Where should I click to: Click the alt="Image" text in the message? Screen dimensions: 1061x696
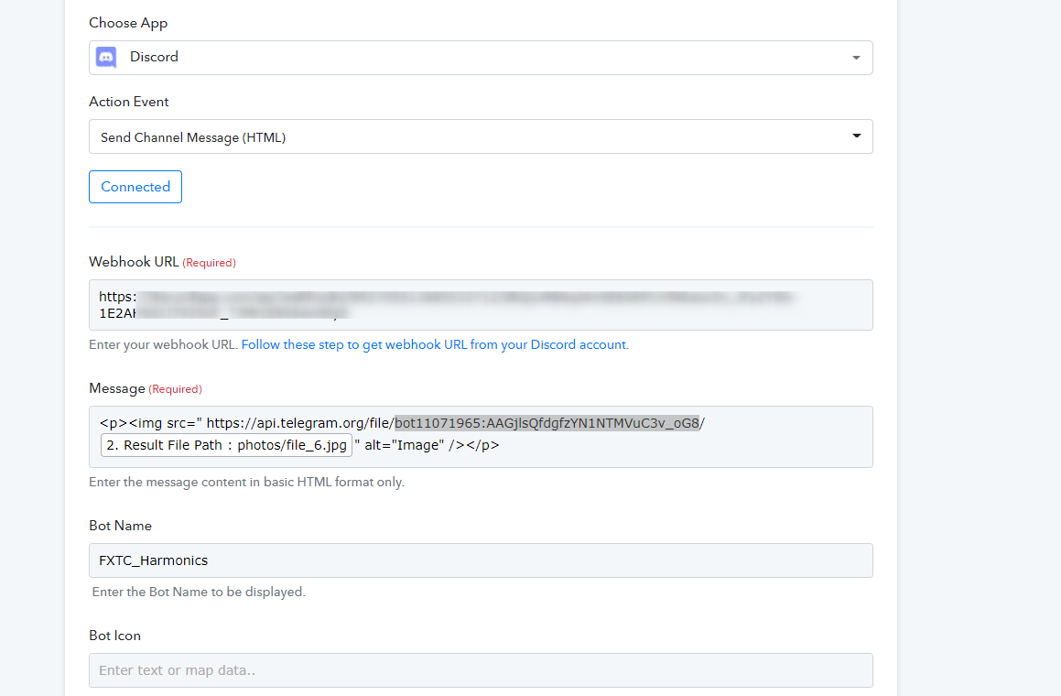pos(404,445)
